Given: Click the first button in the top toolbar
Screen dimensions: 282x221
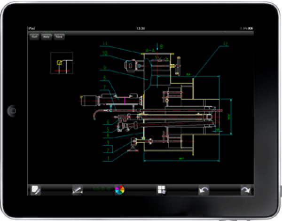Looking at the screenshot, I should [x=34, y=37].
